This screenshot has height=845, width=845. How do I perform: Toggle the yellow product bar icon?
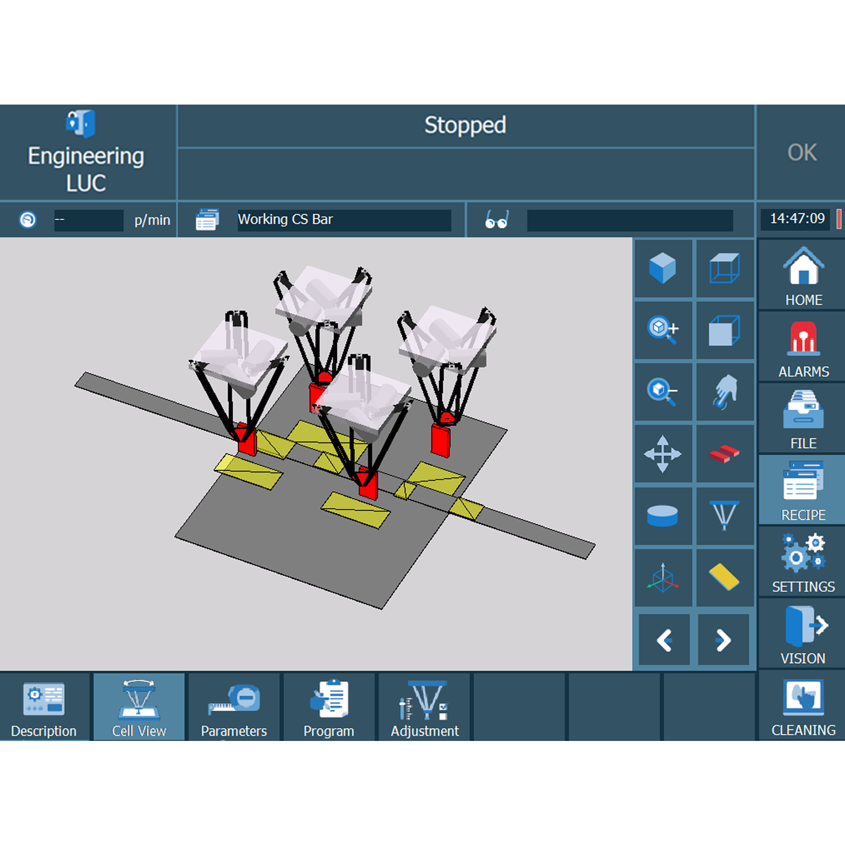(725, 577)
